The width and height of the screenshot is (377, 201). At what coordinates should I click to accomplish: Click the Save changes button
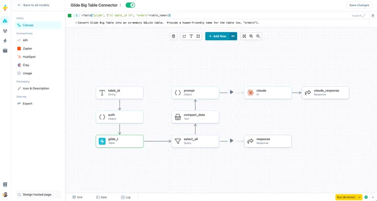click(359, 5)
